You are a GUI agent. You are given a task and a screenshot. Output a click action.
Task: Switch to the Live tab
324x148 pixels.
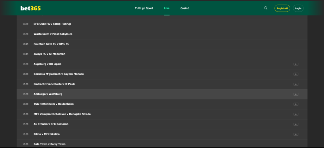(x=167, y=8)
